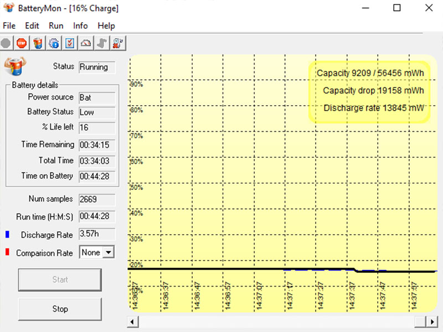This screenshot has width=443, height=332.
Task: Minimize the BatteryMon window
Action: 365,8
